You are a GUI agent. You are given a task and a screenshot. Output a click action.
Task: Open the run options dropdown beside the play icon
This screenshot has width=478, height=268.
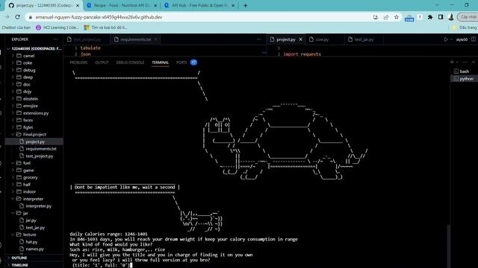[451, 39]
